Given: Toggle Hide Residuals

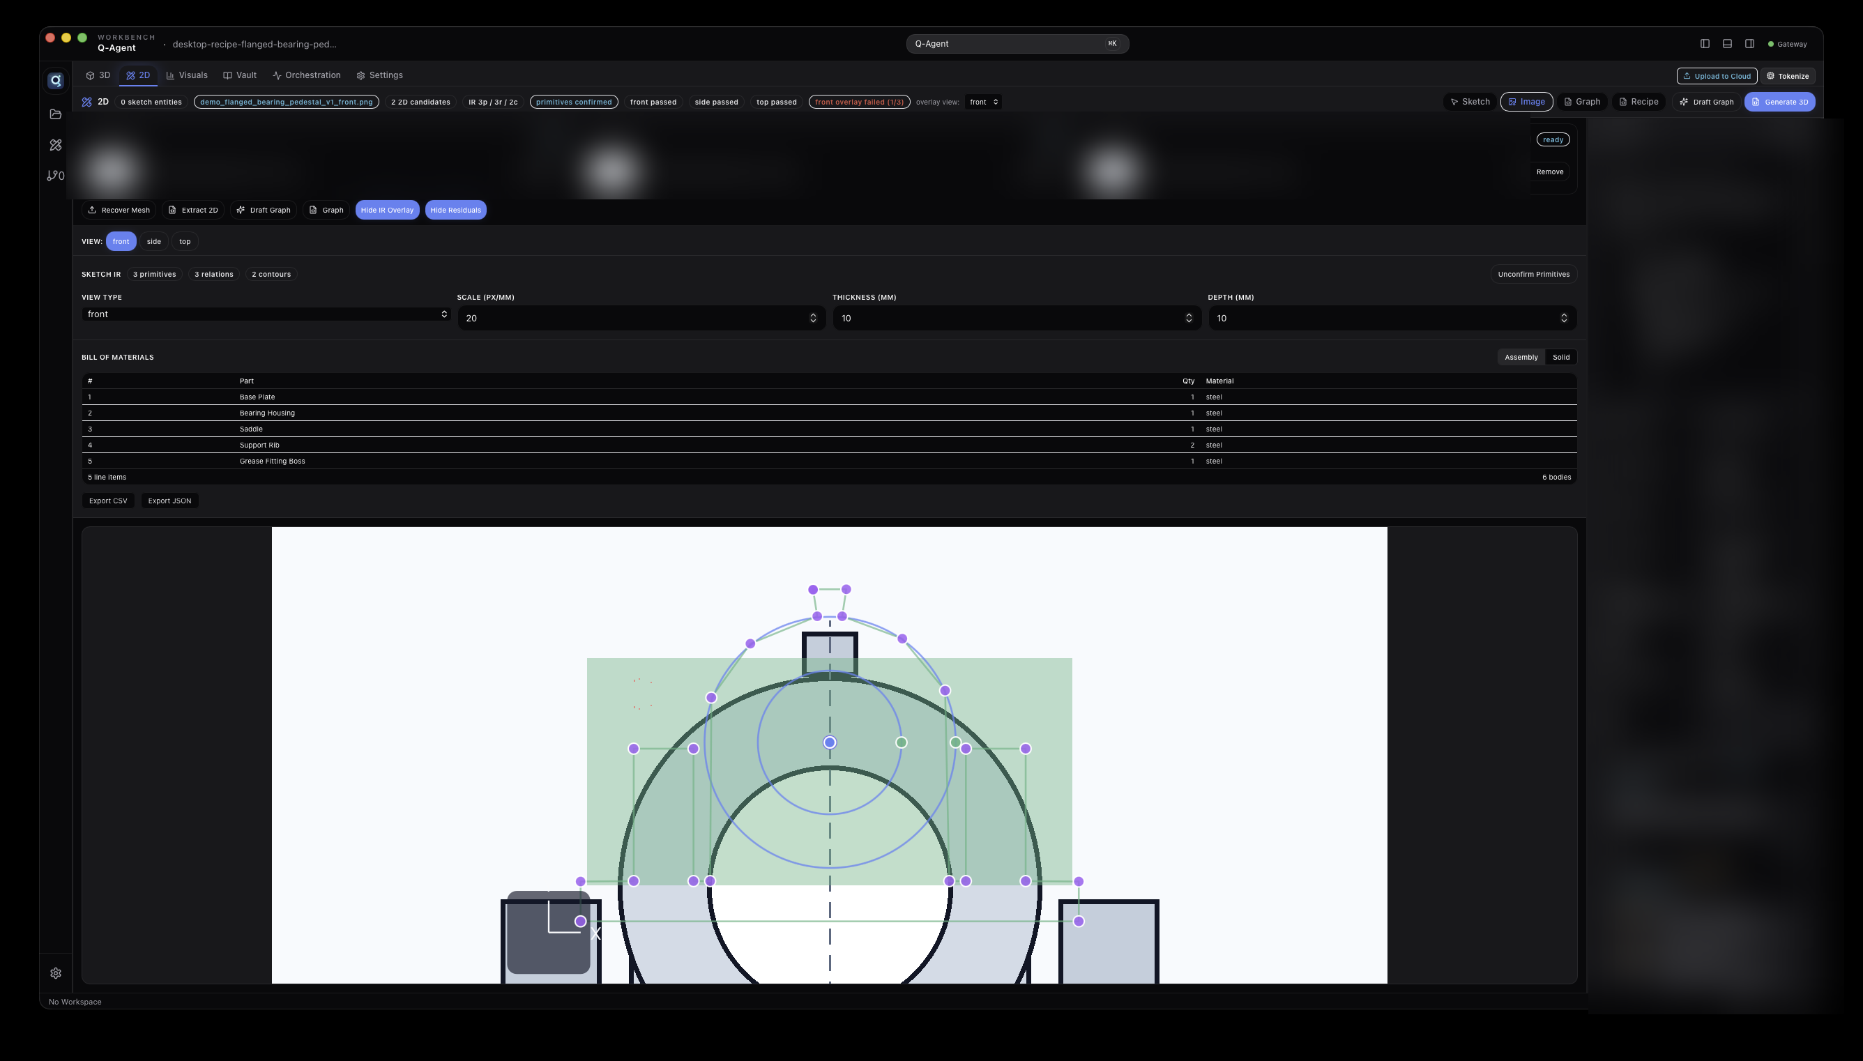Looking at the screenshot, I should (x=455, y=210).
